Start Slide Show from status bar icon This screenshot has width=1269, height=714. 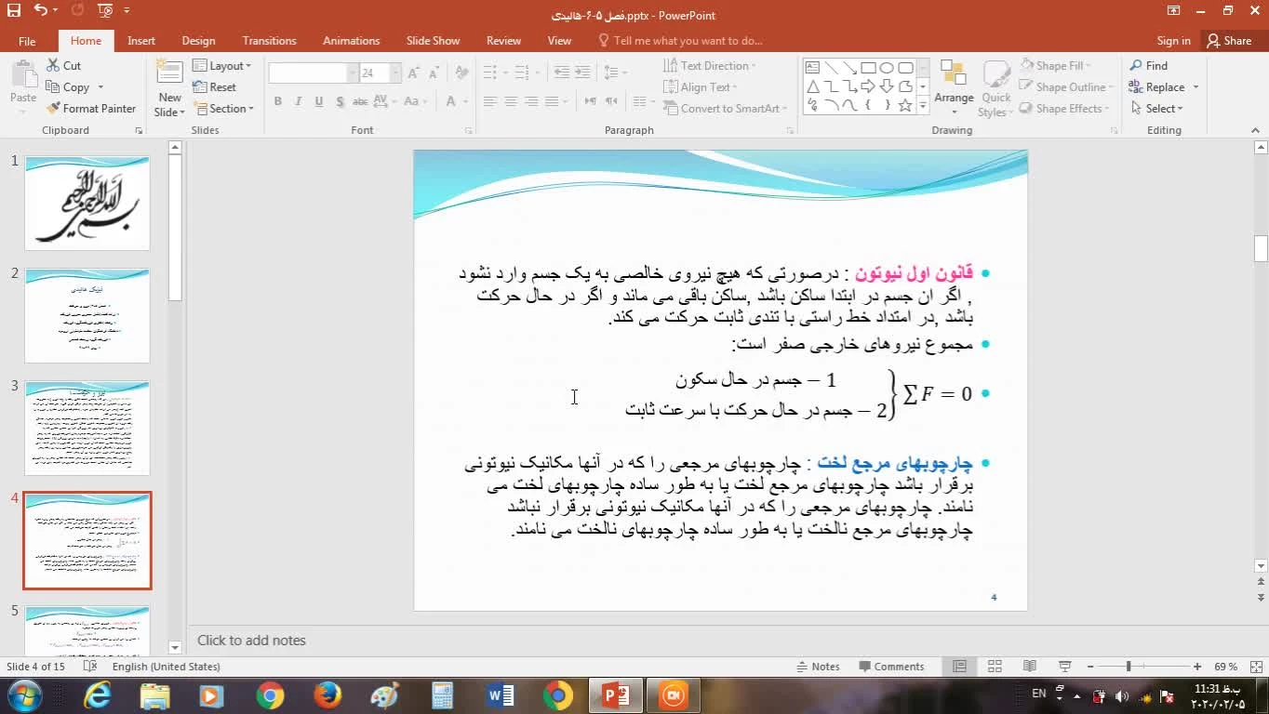[x=1064, y=667]
